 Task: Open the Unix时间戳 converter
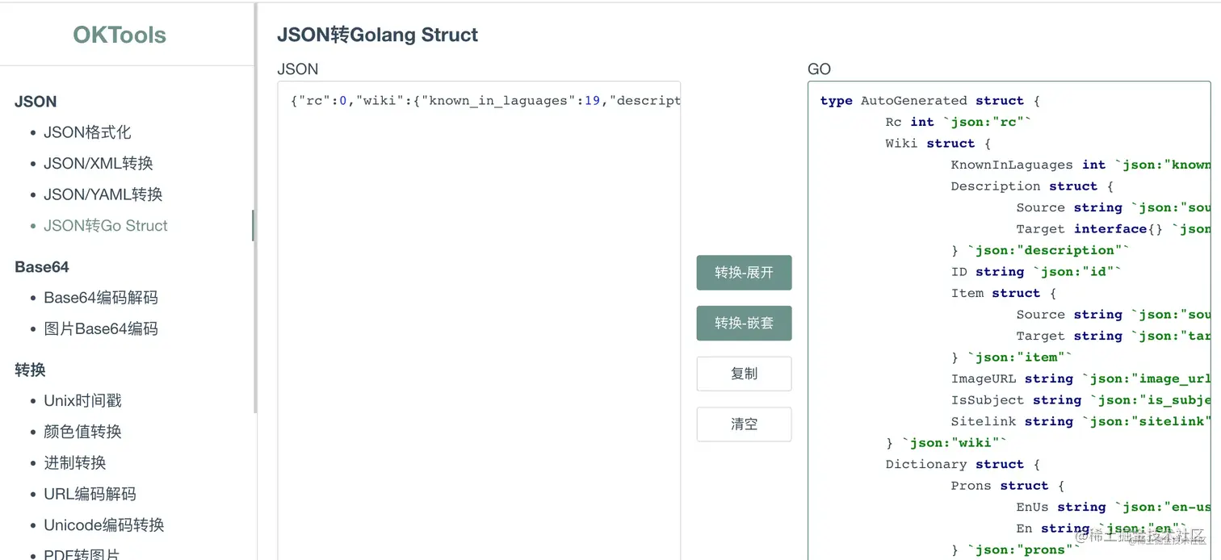pos(82,401)
